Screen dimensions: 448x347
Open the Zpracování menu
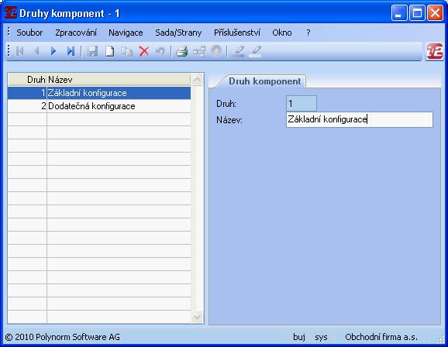click(76, 33)
